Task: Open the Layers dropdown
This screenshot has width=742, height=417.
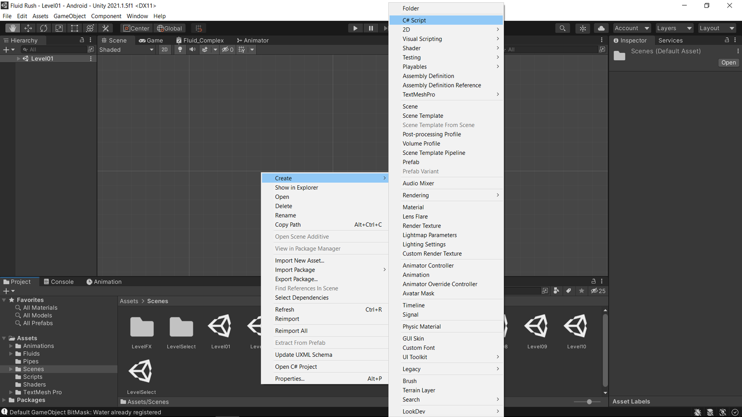Action: [x=674, y=28]
